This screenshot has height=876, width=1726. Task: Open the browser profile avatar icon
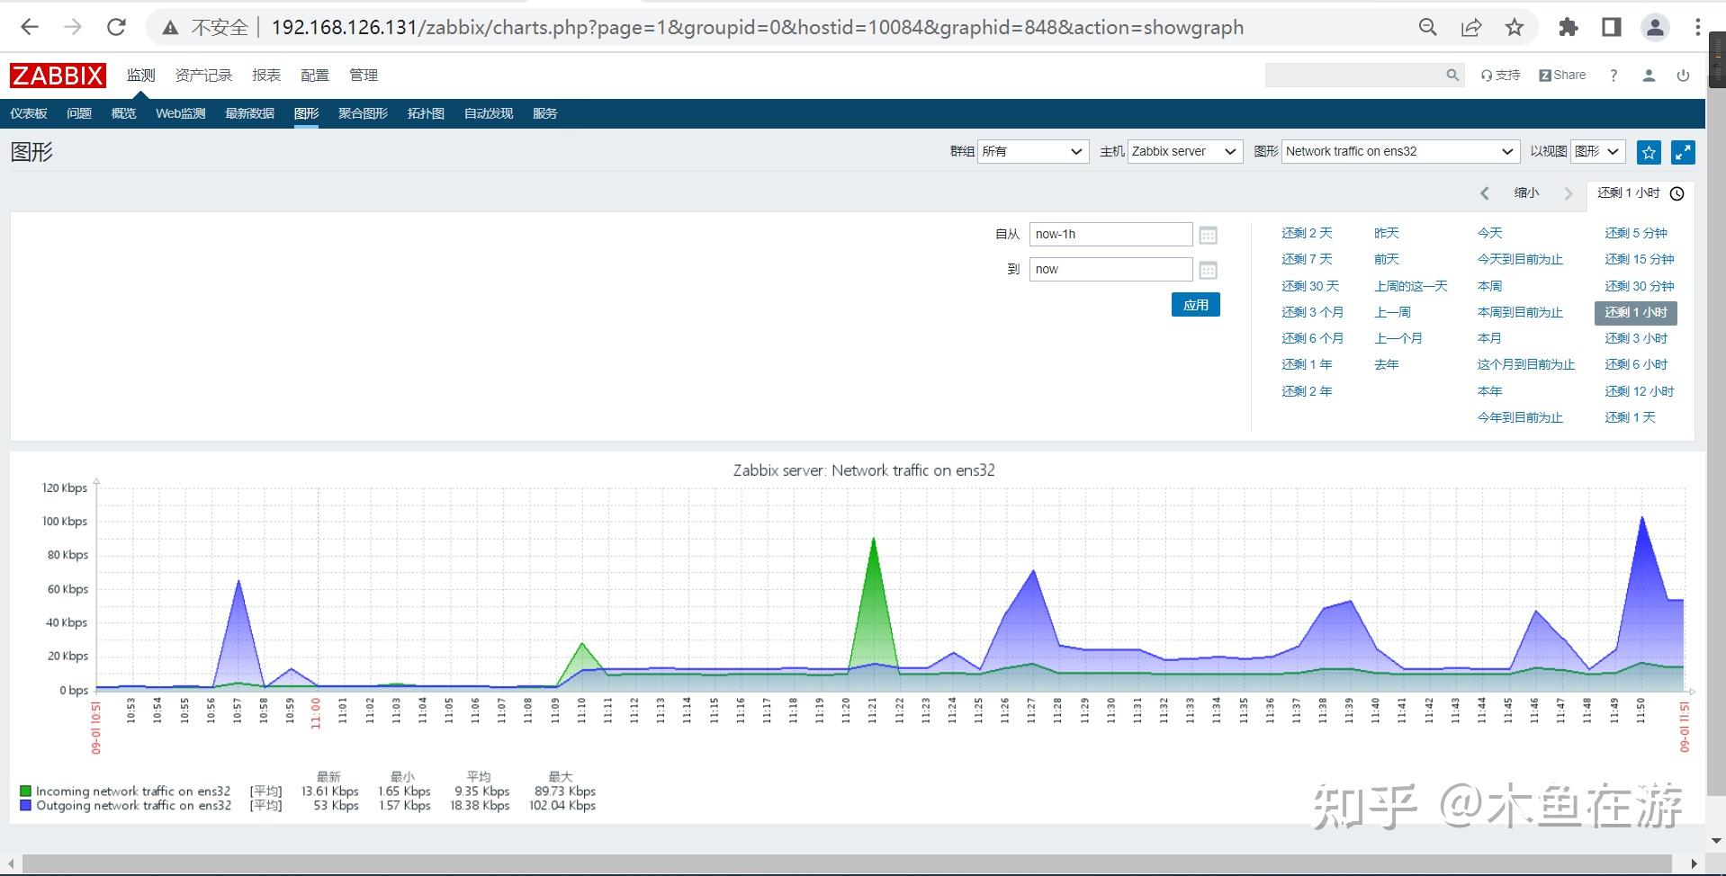pos(1655,27)
